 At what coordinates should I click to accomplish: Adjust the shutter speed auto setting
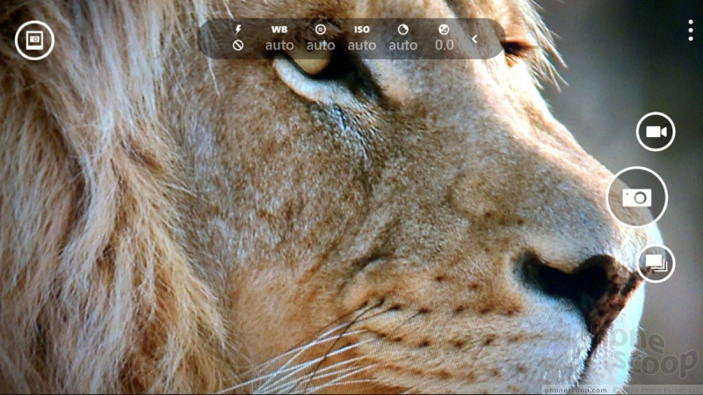coord(403,38)
